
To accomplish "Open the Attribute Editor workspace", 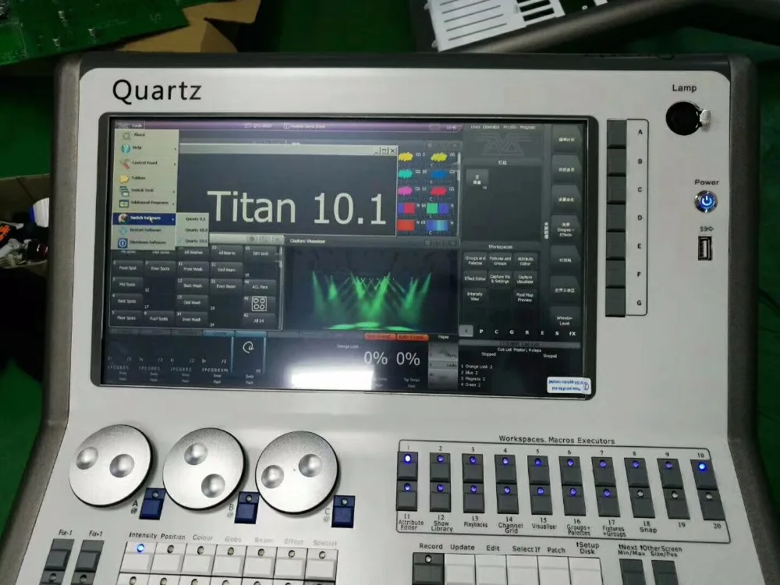I will [525, 261].
